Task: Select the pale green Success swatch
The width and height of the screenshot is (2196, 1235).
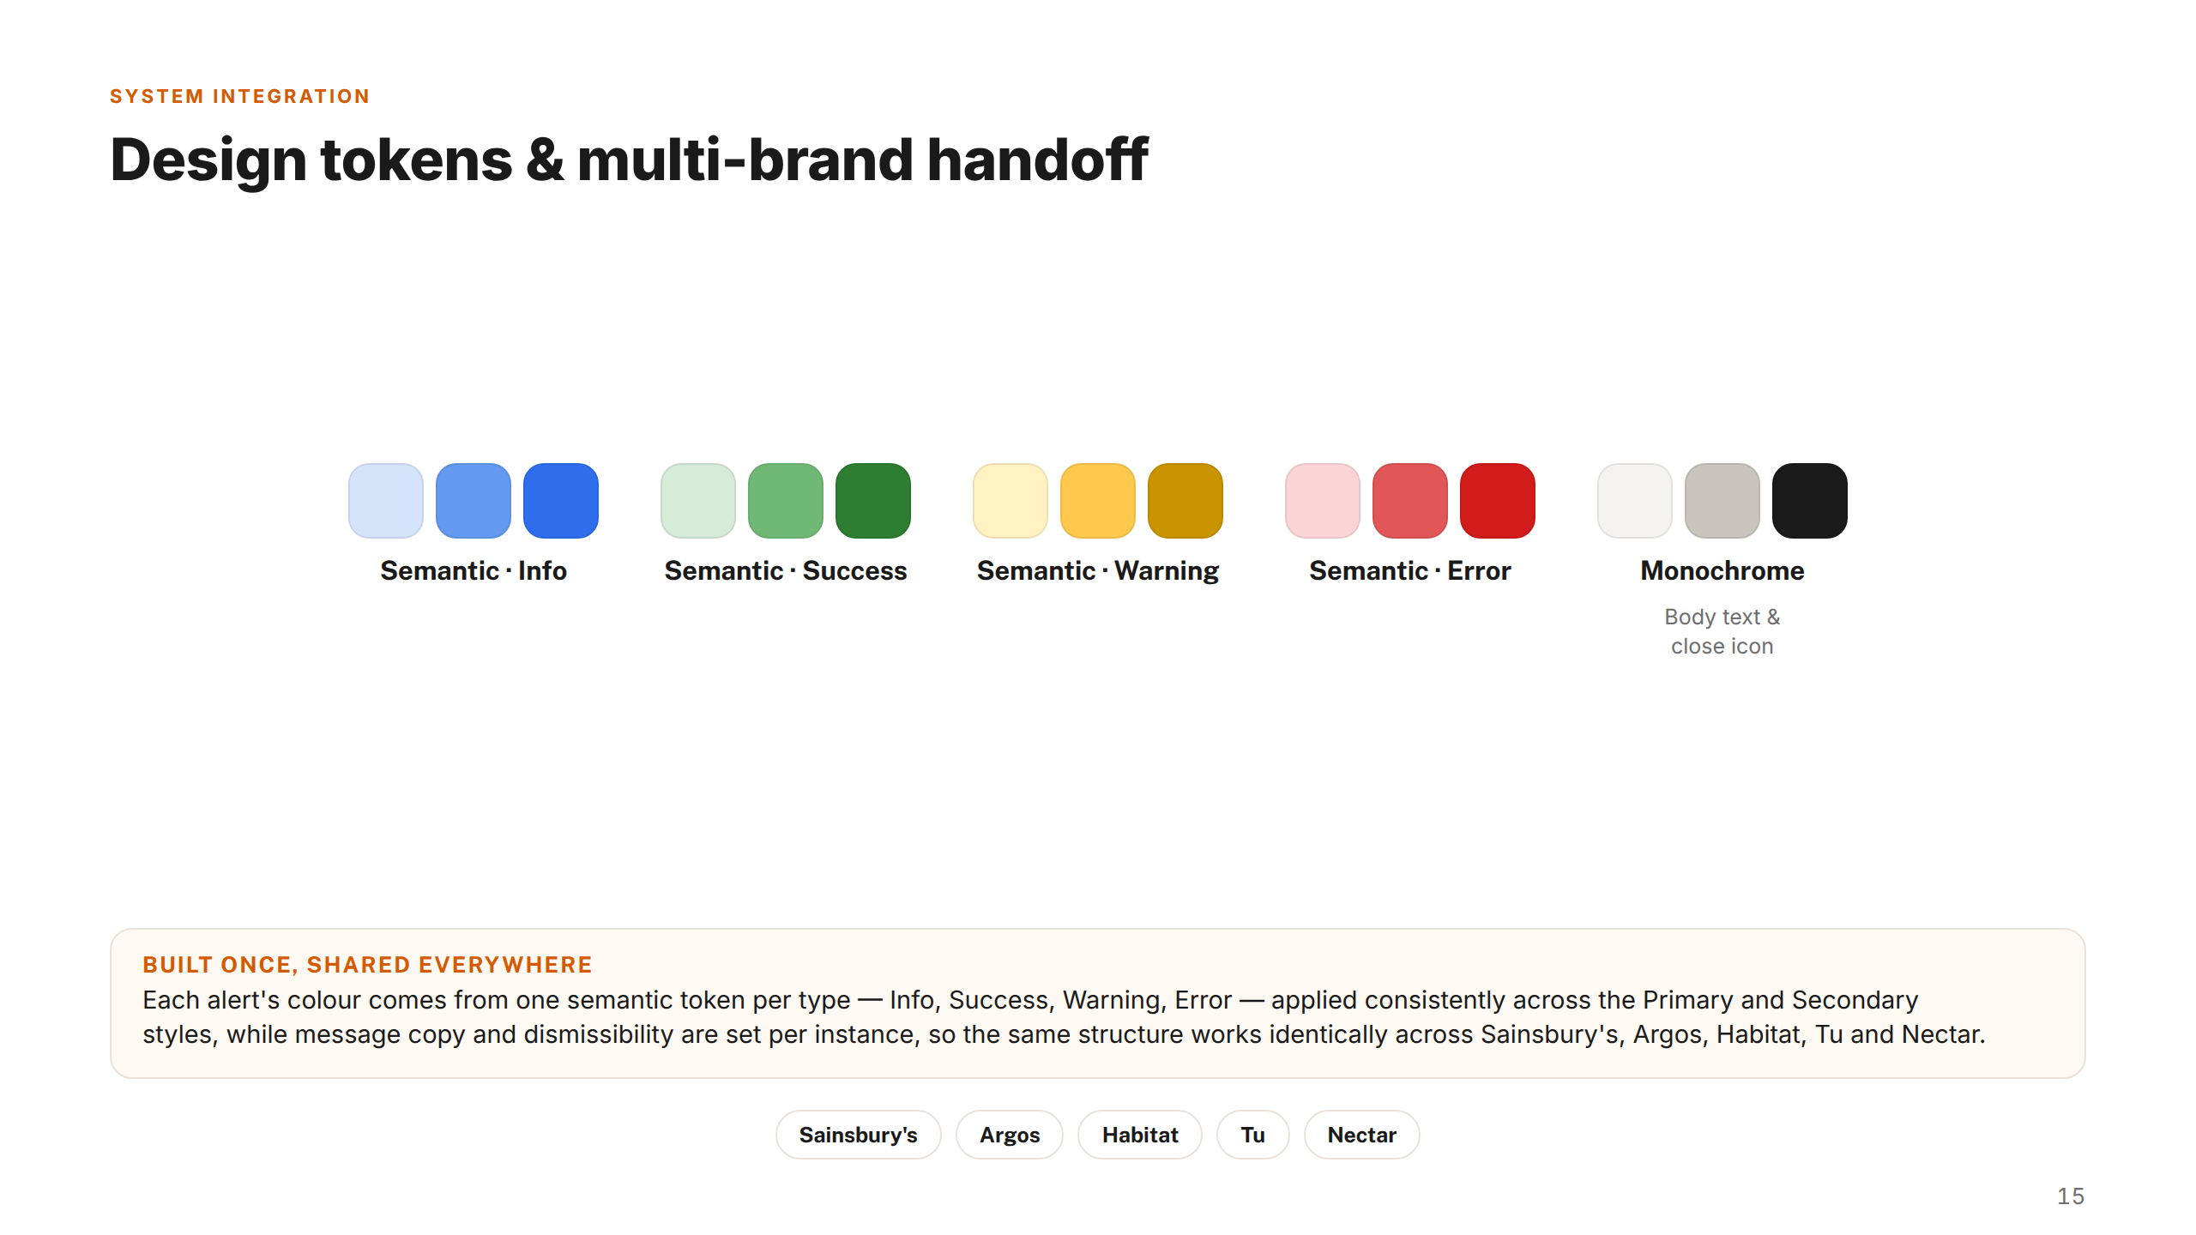Action: click(698, 501)
